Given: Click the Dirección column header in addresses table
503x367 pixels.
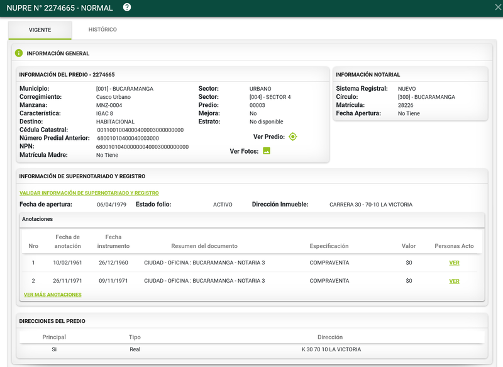Looking at the screenshot, I should click(x=330, y=337).
